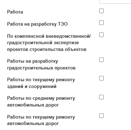This screenshot has width=131, height=130.
Task: Enable checkbox for среднему ремонту автомобильных дорог
Action: (x=101, y=97)
